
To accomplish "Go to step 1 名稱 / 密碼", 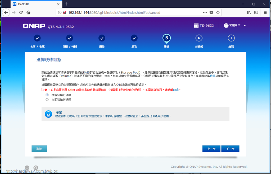I will click(37, 38).
